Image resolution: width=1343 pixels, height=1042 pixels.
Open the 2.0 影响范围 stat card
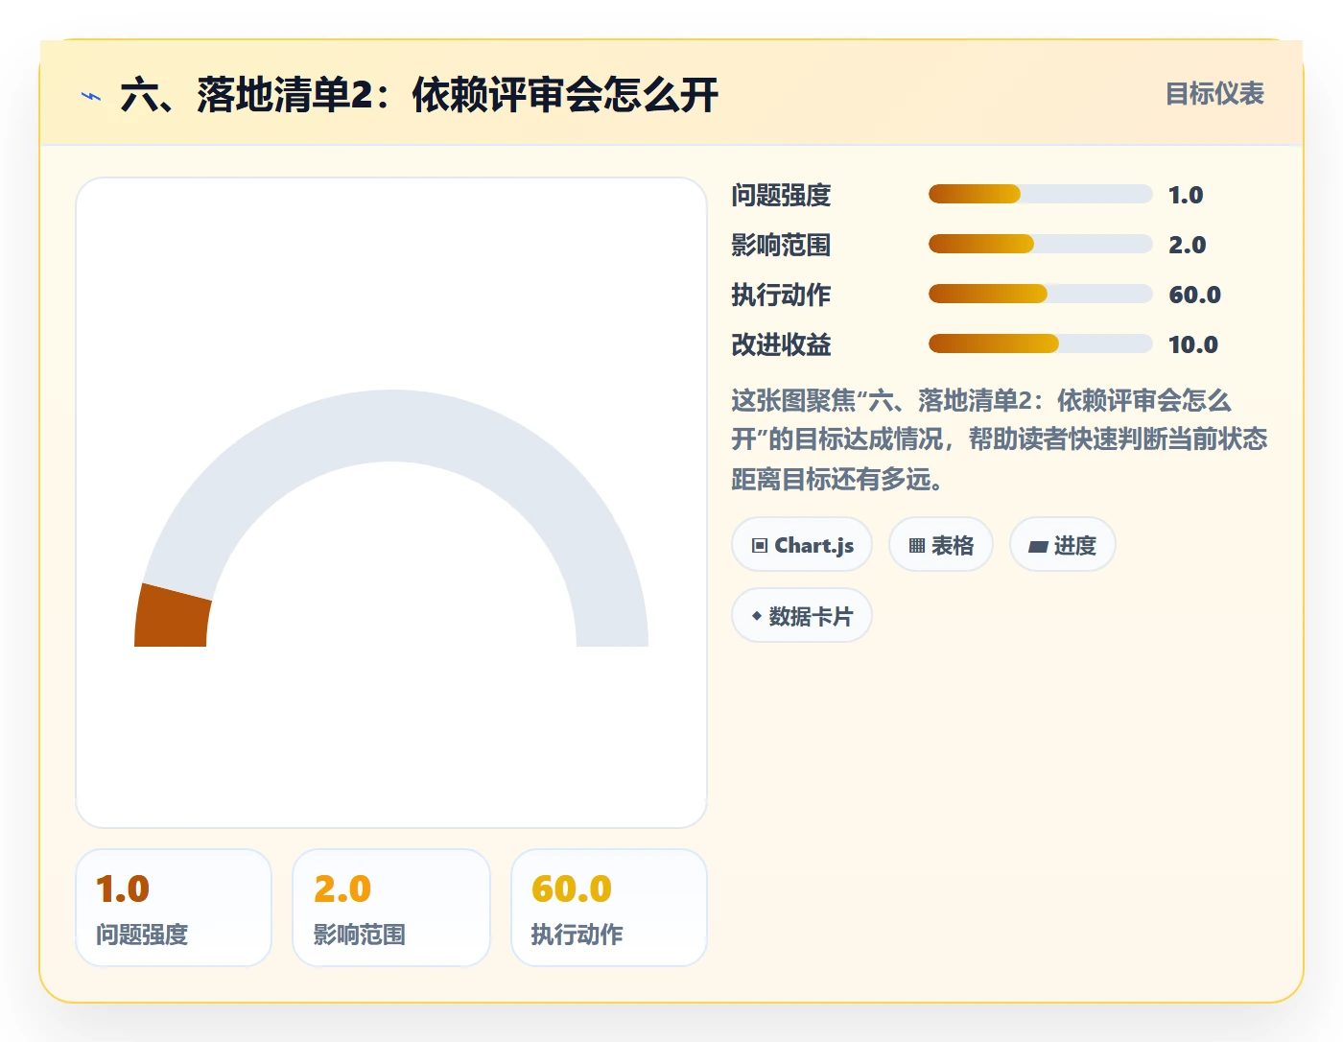pos(391,908)
